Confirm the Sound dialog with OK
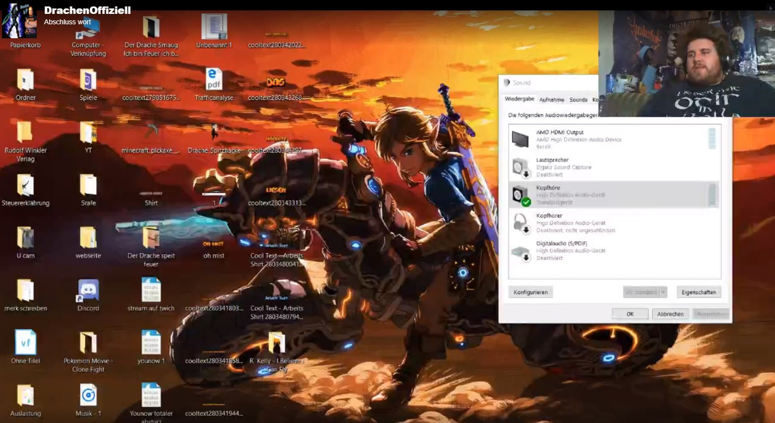This screenshot has width=775, height=423. coord(630,314)
